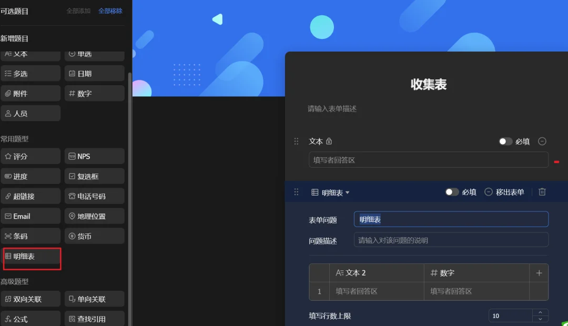The width and height of the screenshot is (568, 326).
Task: Click the 高级题型 section heading
Action: pyautogui.click(x=15, y=281)
